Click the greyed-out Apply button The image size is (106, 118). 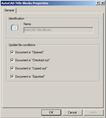pos(94,112)
